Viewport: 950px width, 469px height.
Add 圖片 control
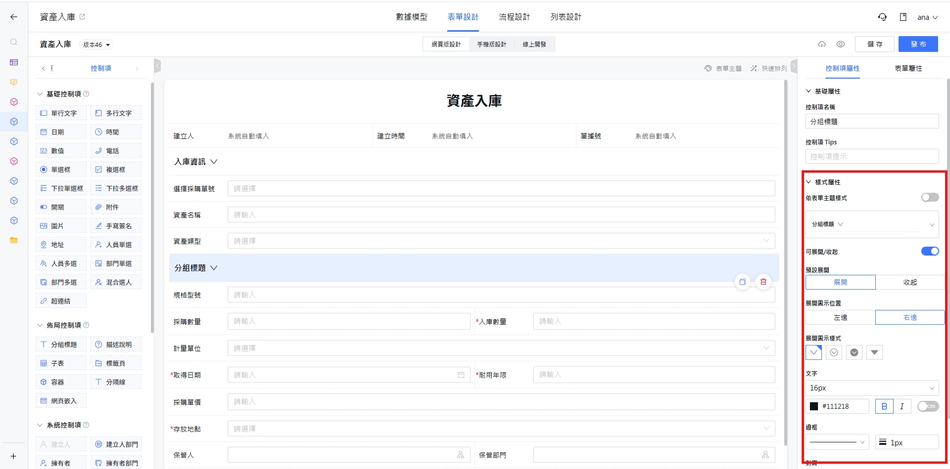61,226
